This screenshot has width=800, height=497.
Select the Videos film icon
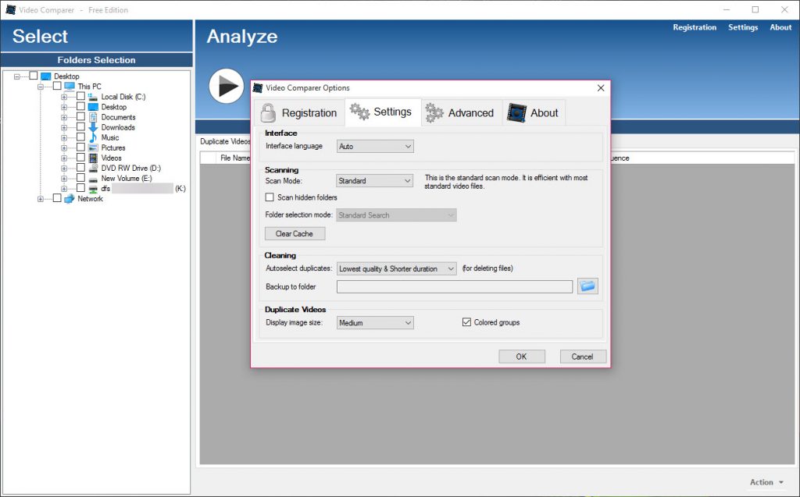point(93,158)
